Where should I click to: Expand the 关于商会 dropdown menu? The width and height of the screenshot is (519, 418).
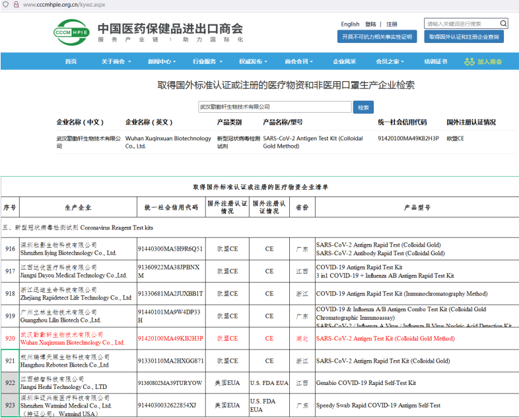pyautogui.click(x=116, y=62)
